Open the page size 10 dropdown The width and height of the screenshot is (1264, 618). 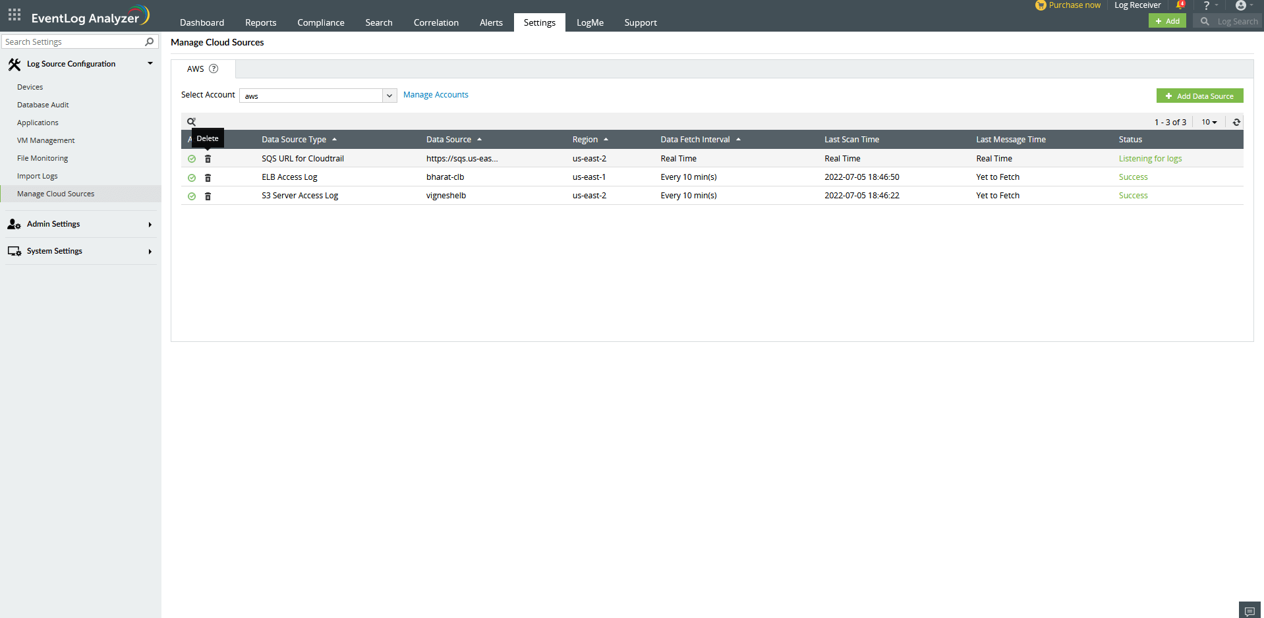1209,122
